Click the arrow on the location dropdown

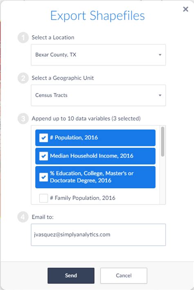tap(160, 55)
